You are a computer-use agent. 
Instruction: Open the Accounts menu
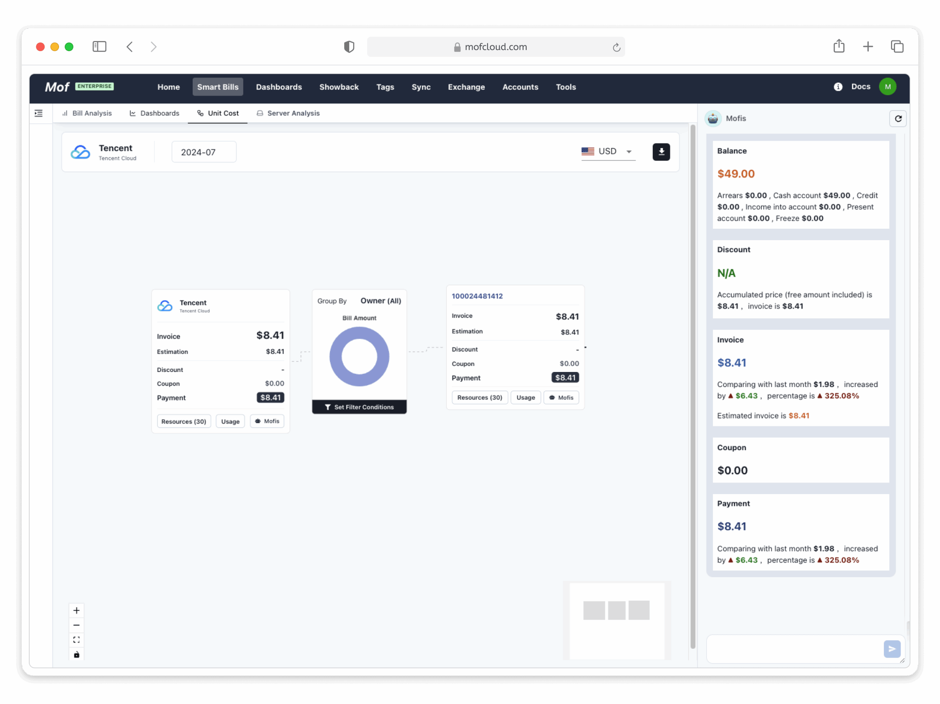[x=520, y=87]
